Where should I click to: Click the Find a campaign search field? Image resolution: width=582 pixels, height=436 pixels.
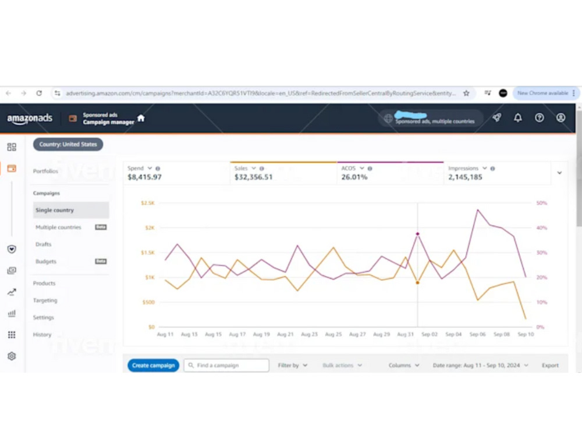click(x=226, y=365)
